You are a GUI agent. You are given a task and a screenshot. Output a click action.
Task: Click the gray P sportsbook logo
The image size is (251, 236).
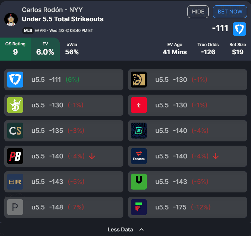pyautogui.click(x=15, y=207)
